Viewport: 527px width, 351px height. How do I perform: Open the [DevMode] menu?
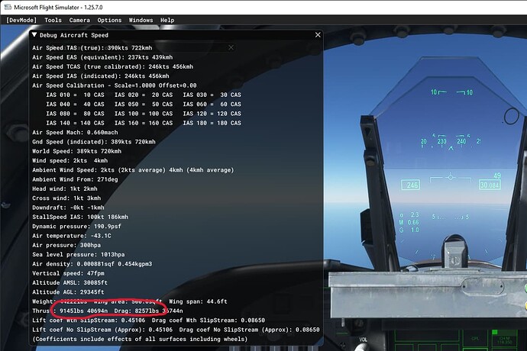point(21,20)
